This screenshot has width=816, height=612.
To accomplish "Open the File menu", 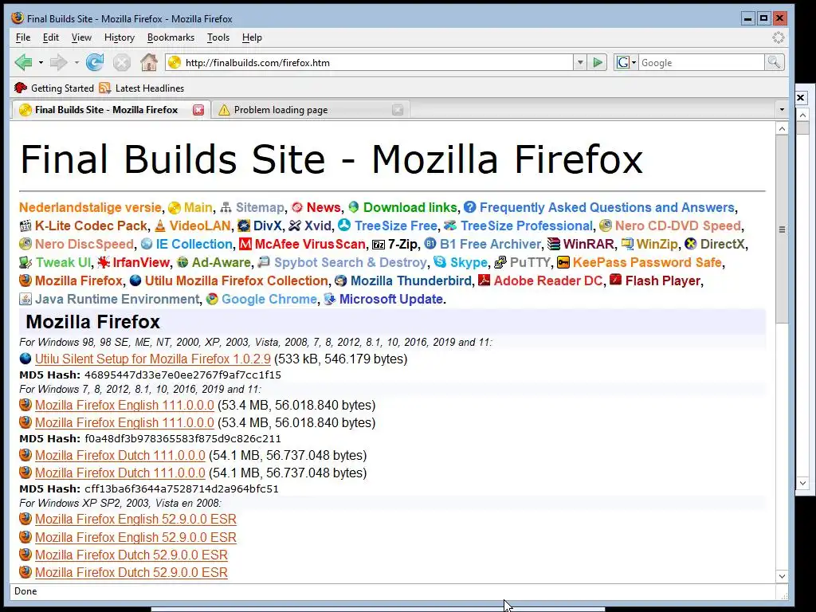I will coord(23,37).
